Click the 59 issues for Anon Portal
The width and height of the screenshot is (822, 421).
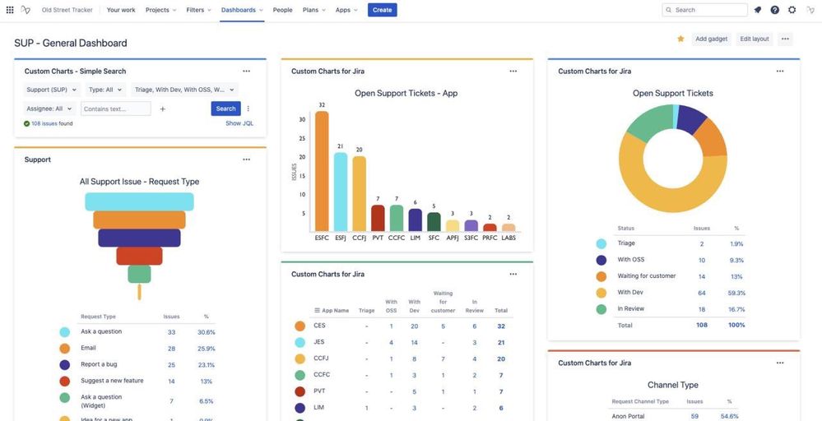[694, 417]
